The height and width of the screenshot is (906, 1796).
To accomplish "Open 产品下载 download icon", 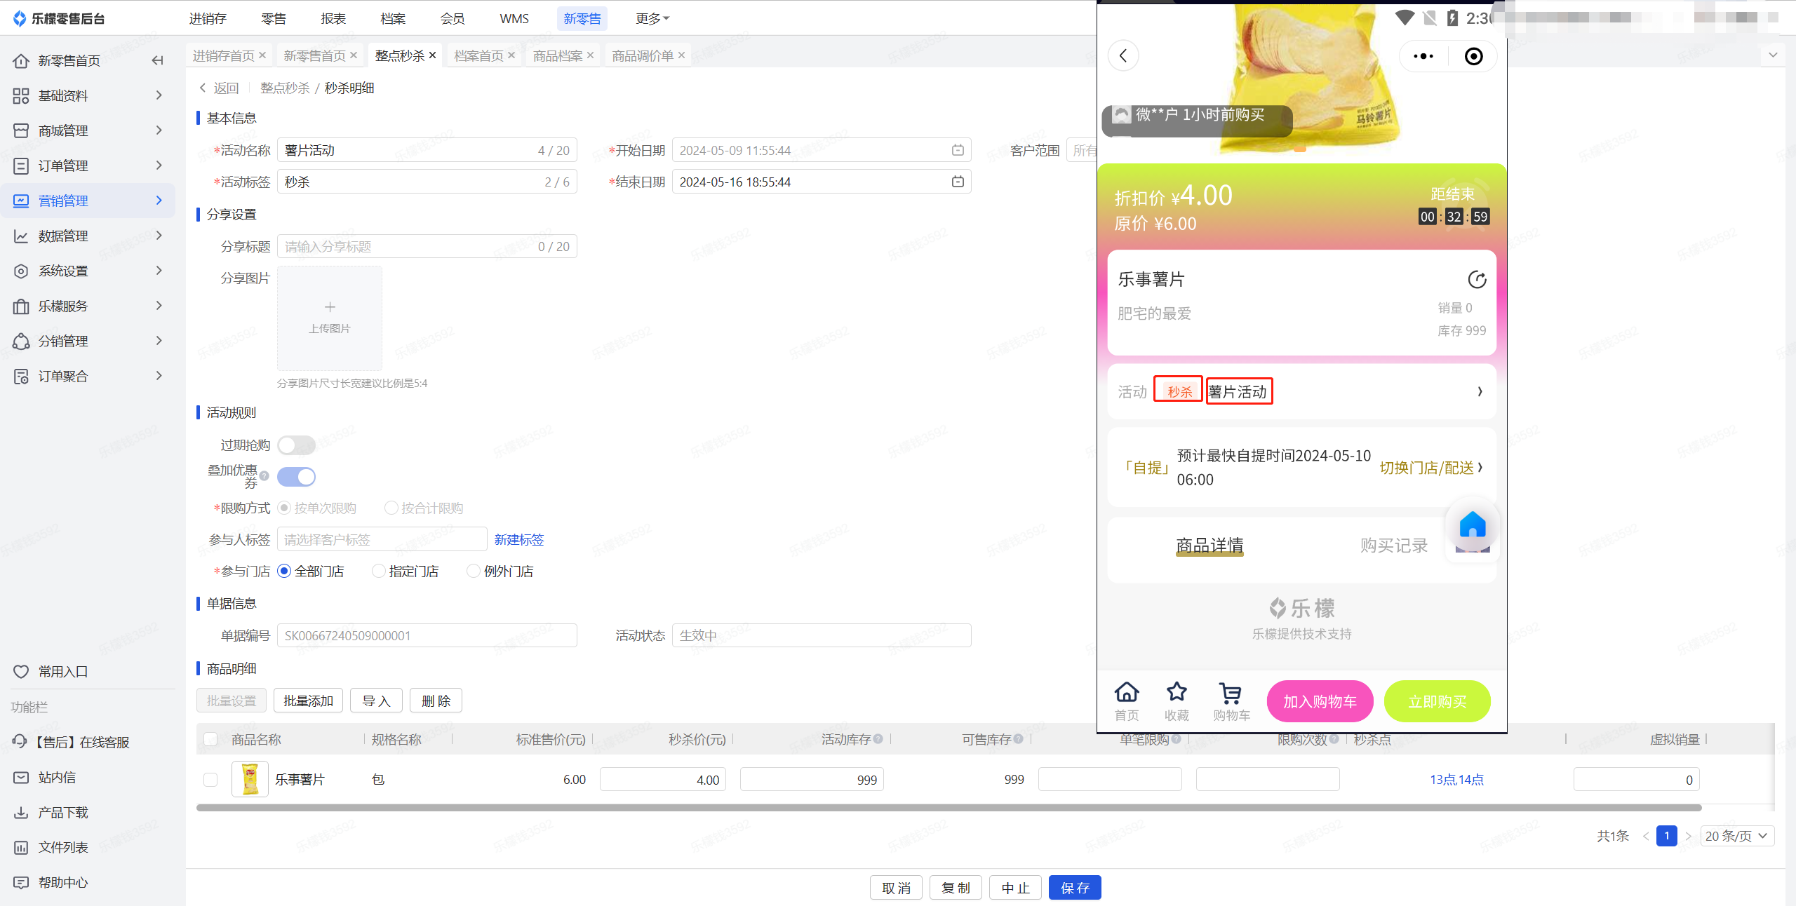I will click(21, 813).
